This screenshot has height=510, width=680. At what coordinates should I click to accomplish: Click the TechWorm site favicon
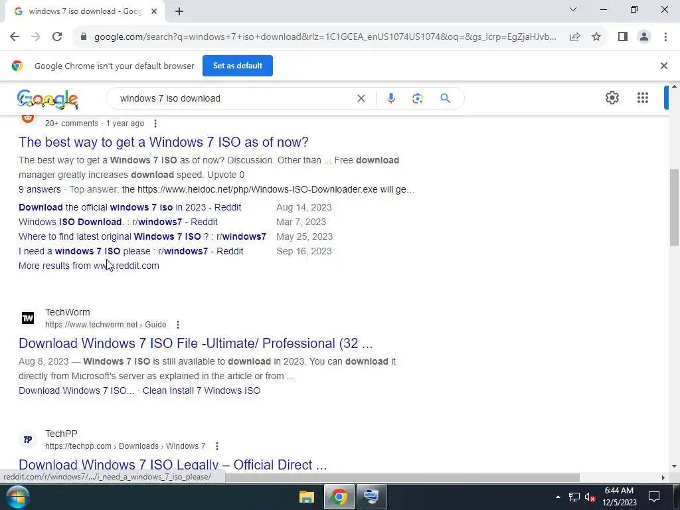[28, 318]
